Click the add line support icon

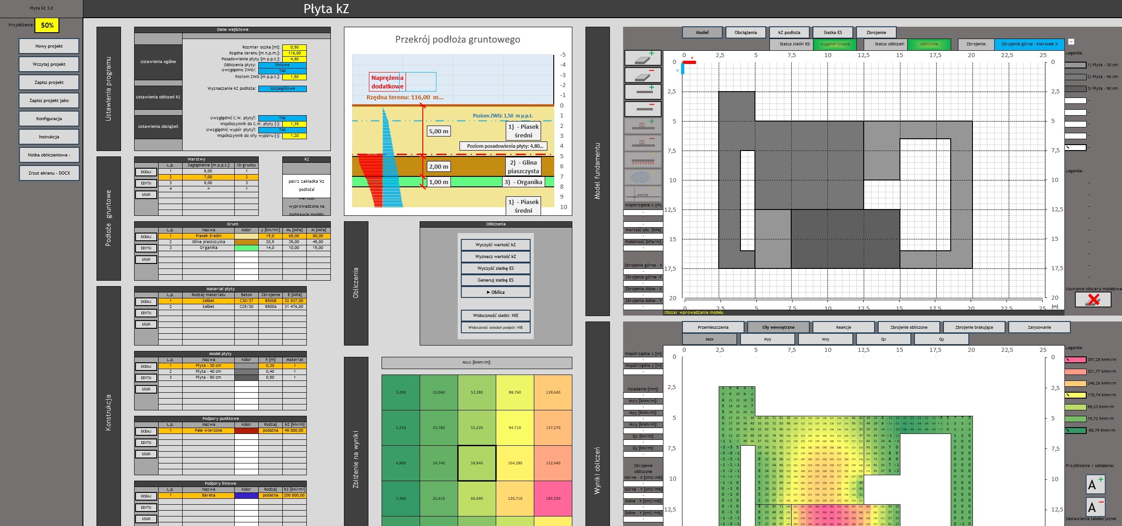643,92
